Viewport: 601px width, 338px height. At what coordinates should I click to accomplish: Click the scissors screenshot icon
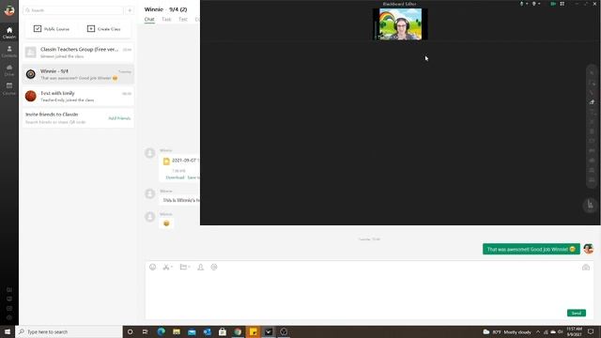[166, 267]
